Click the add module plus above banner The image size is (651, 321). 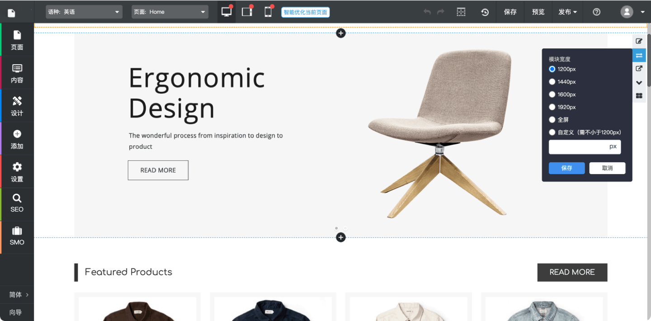[341, 33]
